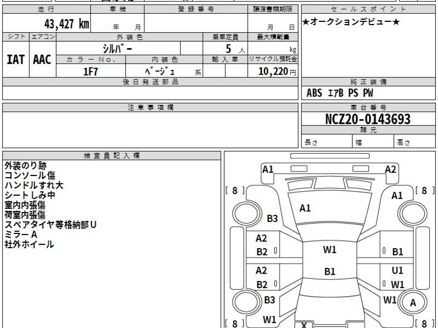
Task: Select the inspector note シートしみ中
Action: pos(30,195)
